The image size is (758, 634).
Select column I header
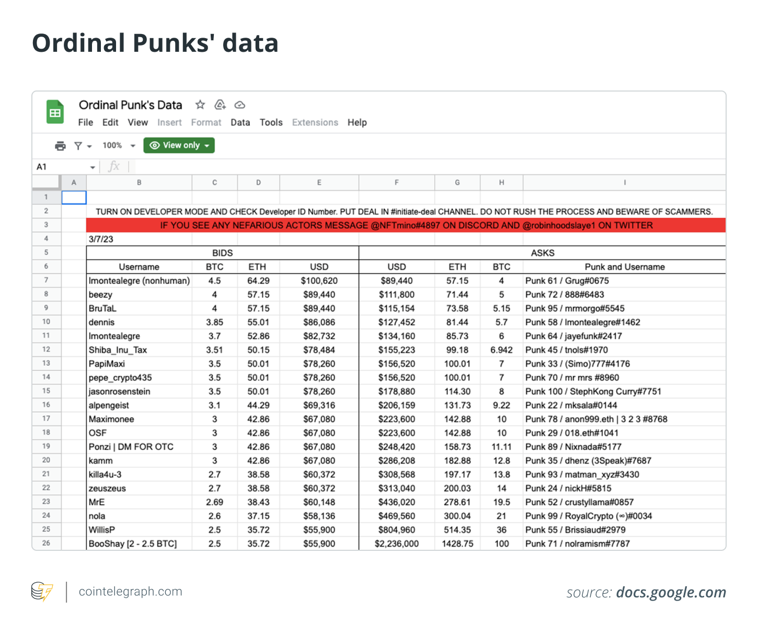coord(625,183)
